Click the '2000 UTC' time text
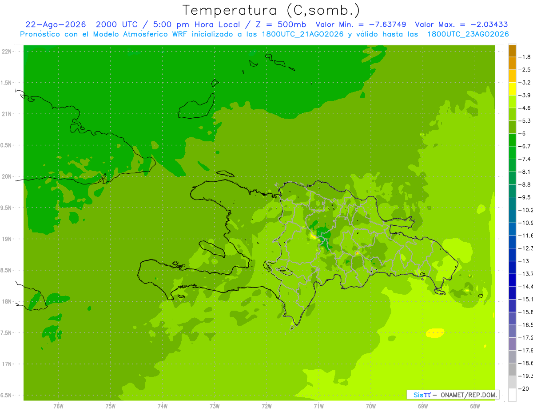533x412 pixels. [116, 24]
